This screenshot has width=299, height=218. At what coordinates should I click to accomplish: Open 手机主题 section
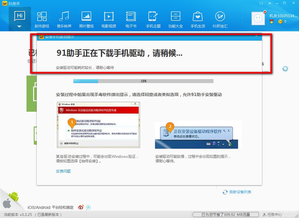click(153, 20)
